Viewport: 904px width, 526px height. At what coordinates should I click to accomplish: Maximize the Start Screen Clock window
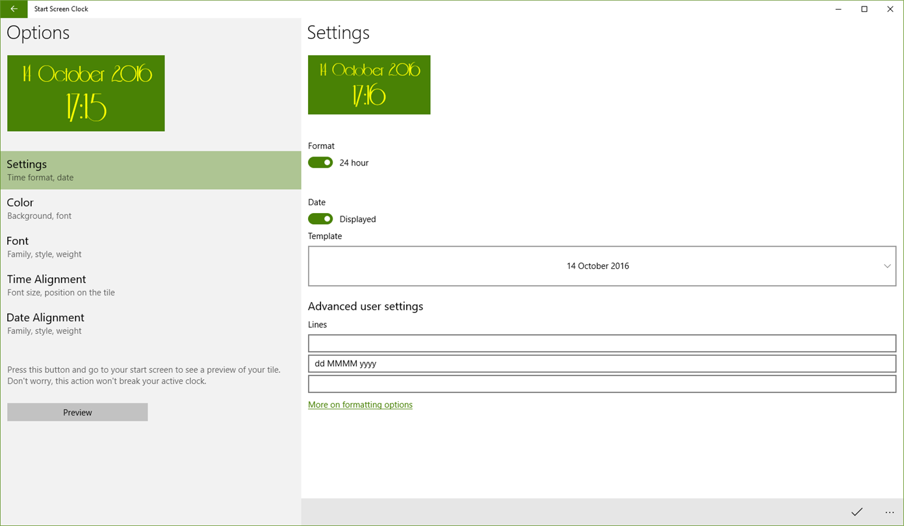pyautogui.click(x=864, y=9)
